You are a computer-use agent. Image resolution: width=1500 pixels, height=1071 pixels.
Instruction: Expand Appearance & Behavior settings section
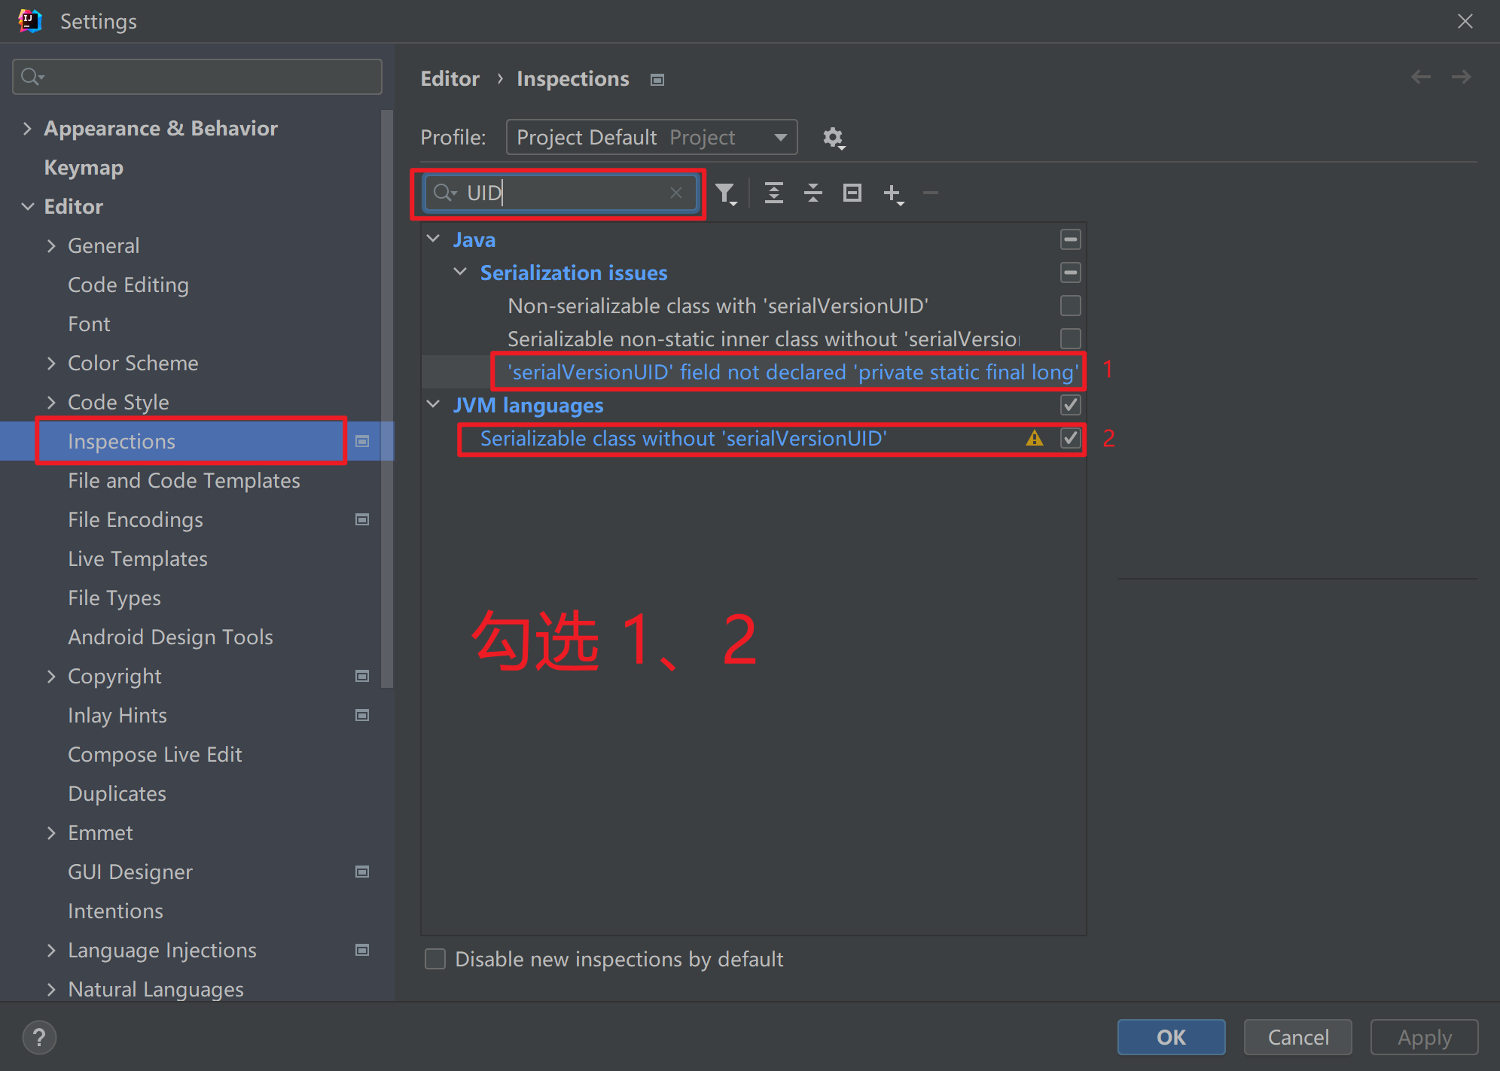click(x=28, y=129)
